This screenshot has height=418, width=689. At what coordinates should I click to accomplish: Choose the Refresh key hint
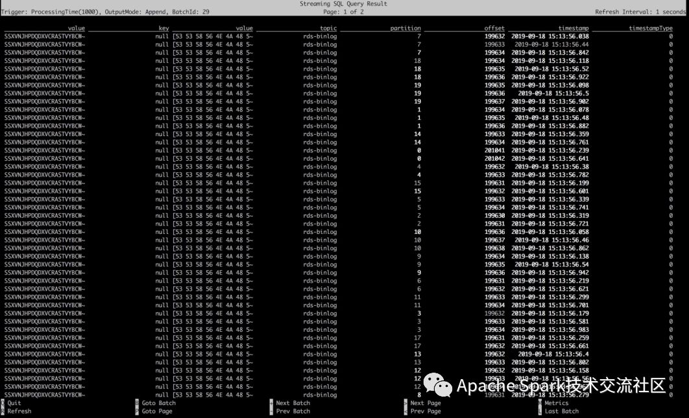click(19, 411)
